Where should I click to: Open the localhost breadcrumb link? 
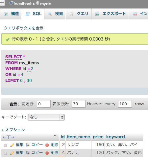click(x=23, y=4)
